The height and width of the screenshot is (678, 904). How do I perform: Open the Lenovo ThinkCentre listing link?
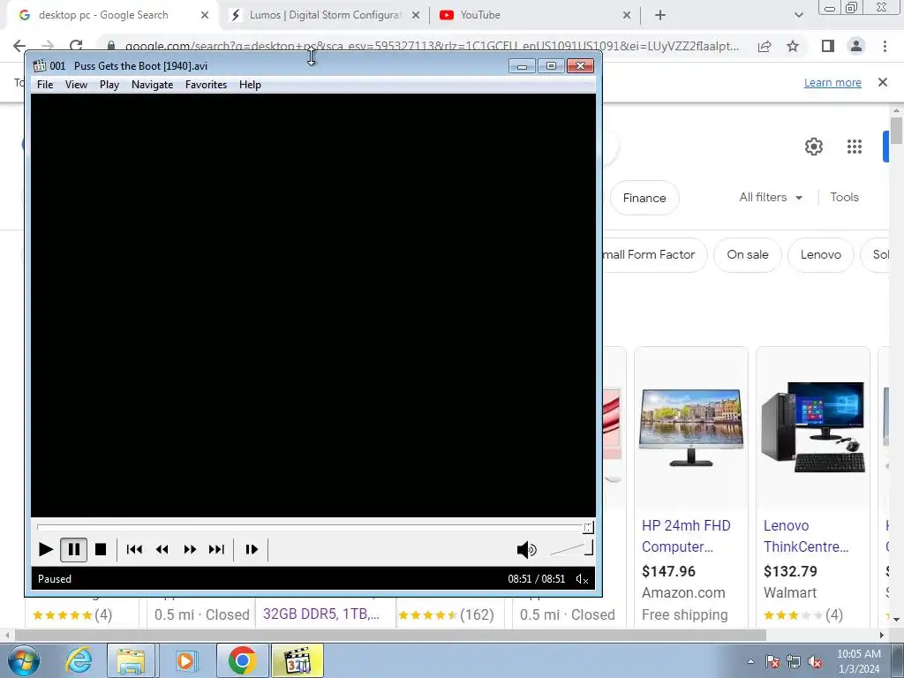click(805, 536)
